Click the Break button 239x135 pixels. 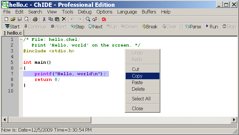(150, 27)
